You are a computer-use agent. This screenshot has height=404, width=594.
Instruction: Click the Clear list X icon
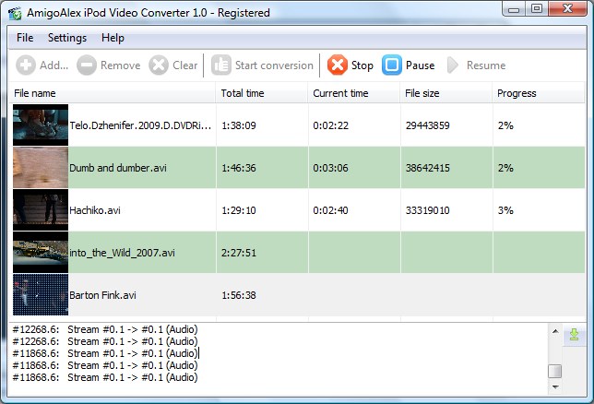coord(159,65)
